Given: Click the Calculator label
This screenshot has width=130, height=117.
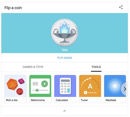Looking at the screenshot, I should coord(62,100).
